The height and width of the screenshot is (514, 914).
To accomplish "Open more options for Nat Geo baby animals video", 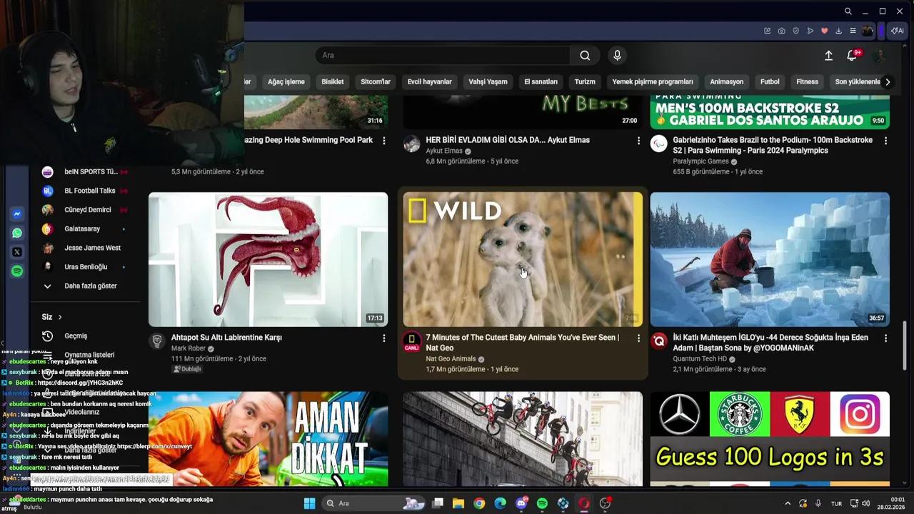I will [x=638, y=338].
